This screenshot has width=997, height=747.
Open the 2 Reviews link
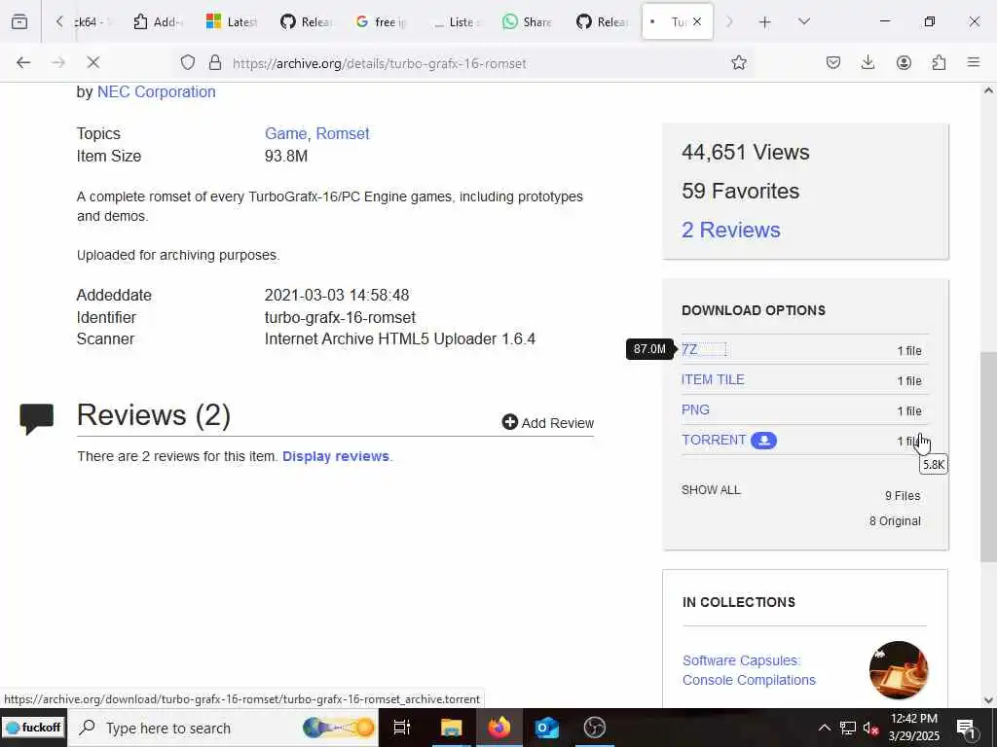tap(730, 230)
